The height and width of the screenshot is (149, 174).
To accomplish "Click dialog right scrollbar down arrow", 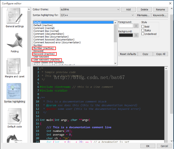I will 172,141.
